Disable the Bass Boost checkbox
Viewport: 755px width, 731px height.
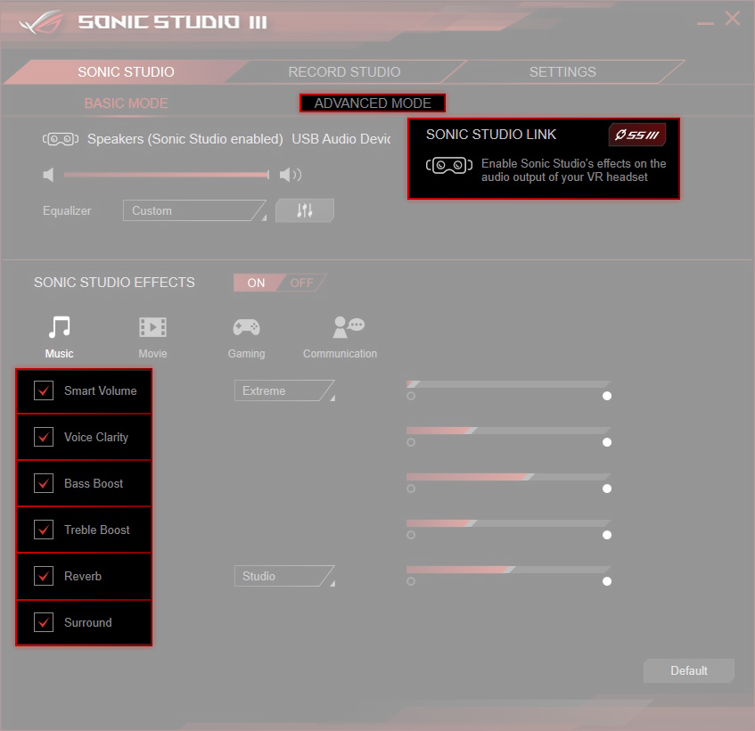pos(44,483)
